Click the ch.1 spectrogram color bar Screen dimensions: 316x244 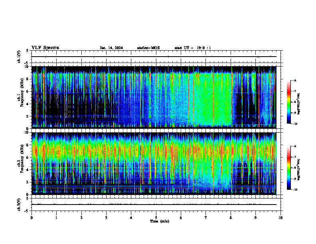click(289, 102)
